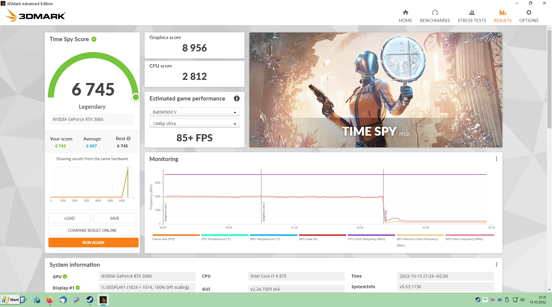Viewport: 552px width, 307px height.
Task: Click the Intel Core i7 K 875 field
Action: pyautogui.click(x=296, y=276)
